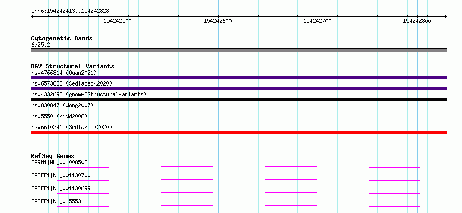Click the magenta IPCEF1 NM_015553 transcript line
Image resolution: width=462 pixels, height=213 pixels.
pyautogui.click(x=239, y=206)
